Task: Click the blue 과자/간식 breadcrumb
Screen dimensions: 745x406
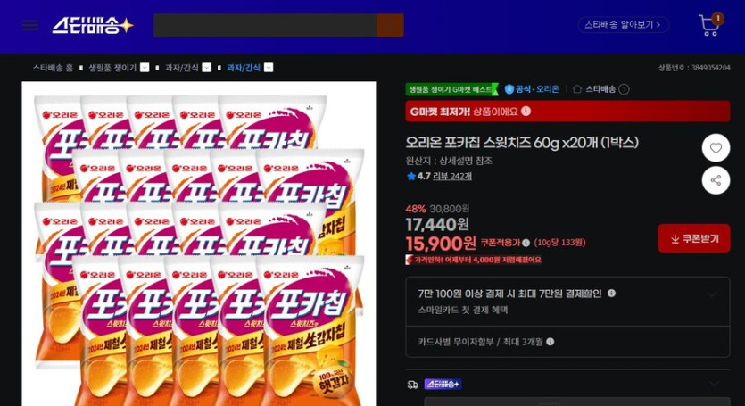Action: coord(244,68)
